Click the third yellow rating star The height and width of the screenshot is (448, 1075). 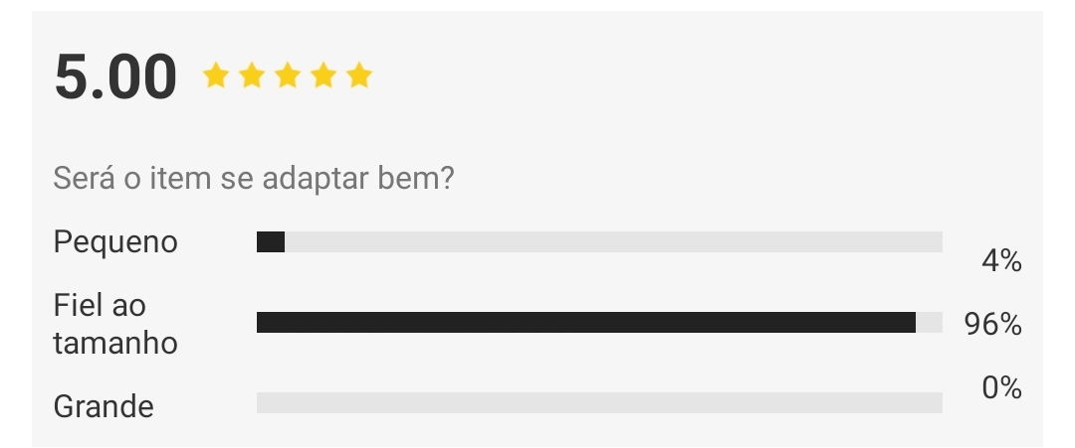tap(288, 75)
